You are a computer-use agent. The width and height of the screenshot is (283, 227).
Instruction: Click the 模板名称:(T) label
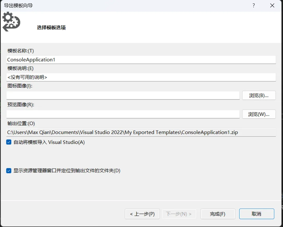pyautogui.click(x=21, y=51)
